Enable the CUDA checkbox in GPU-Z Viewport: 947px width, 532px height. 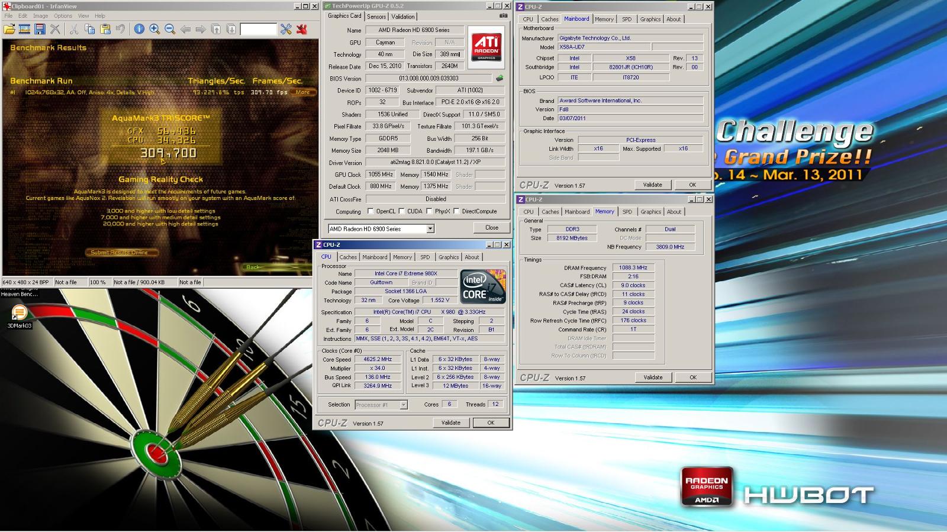[x=401, y=211]
